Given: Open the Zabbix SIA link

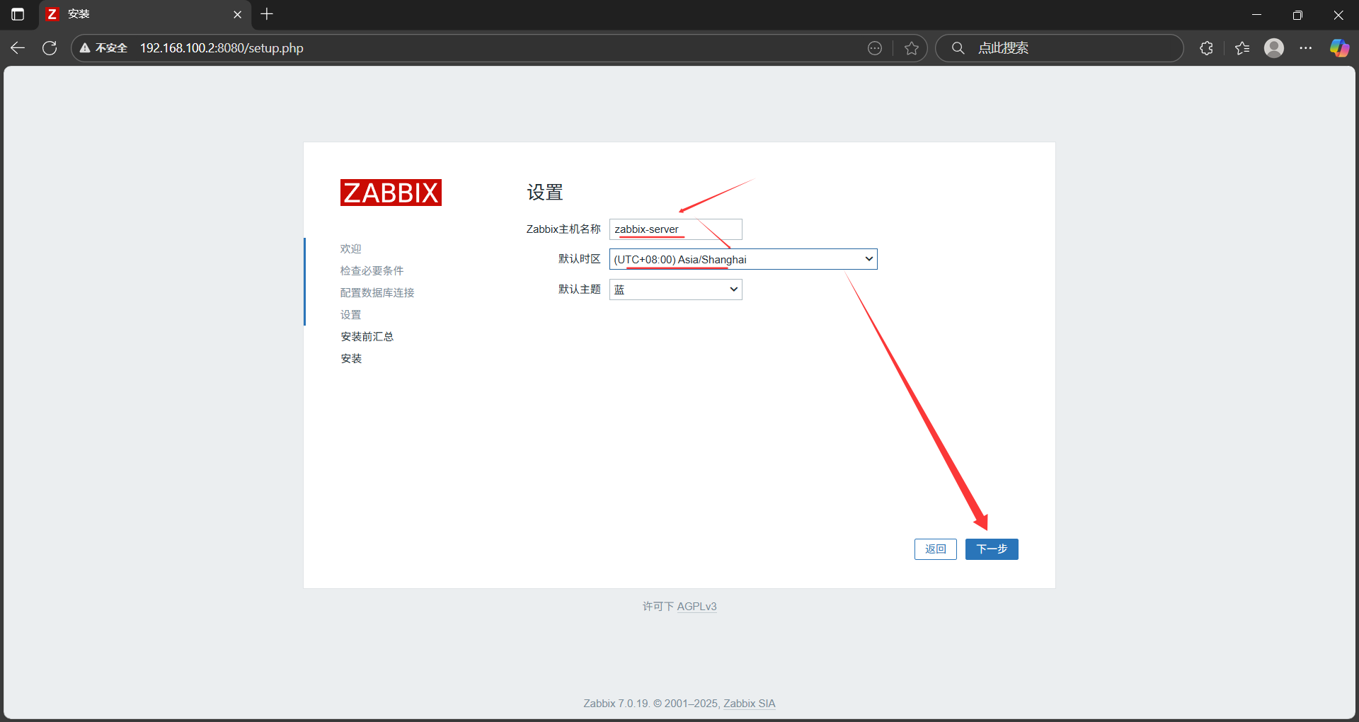Looking at the screenshot, I should (x=749, y=704).
